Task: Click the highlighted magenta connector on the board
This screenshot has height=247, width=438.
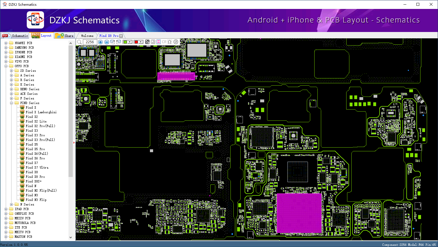Action: click(176, 76)
